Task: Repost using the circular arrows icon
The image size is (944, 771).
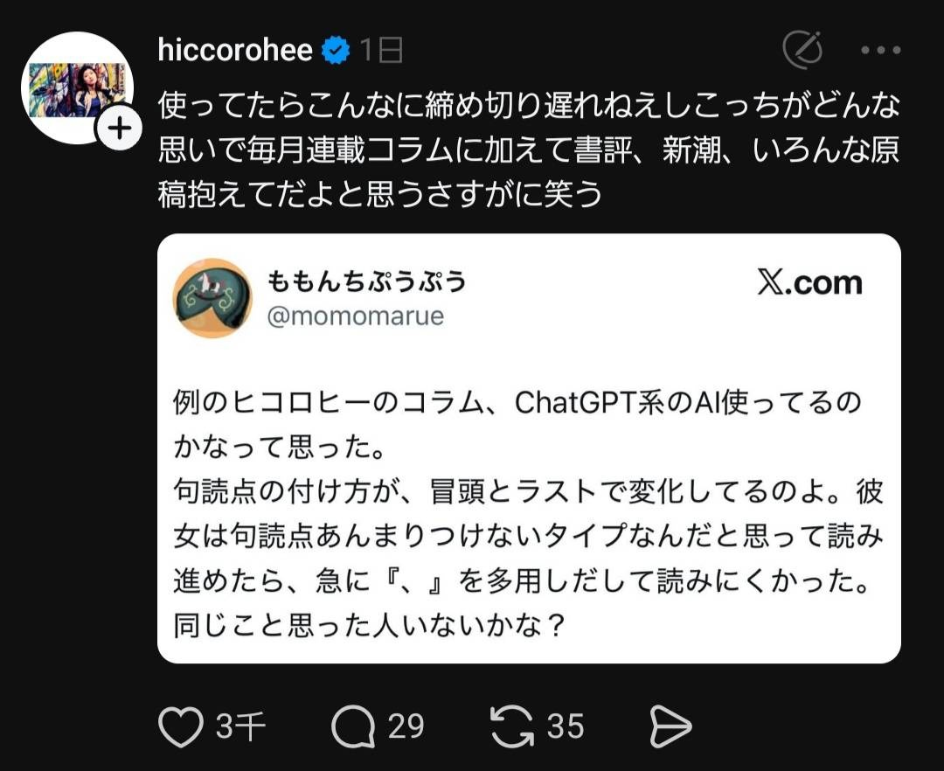Action: click(x=511, y=726)
